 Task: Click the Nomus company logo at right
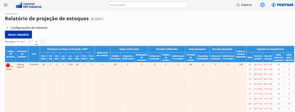click(282, 5)
